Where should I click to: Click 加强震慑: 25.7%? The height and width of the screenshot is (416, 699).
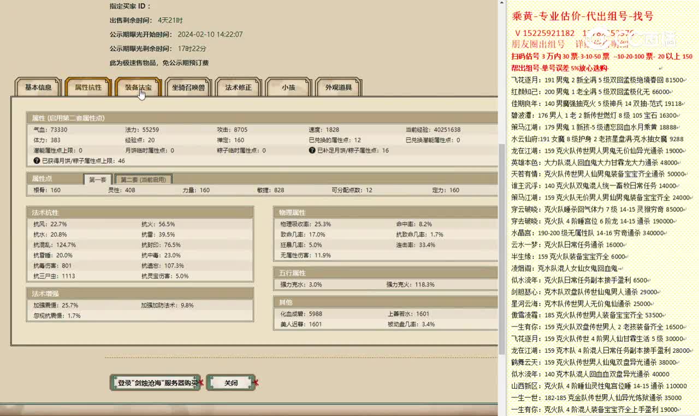(x=56, y=306)
